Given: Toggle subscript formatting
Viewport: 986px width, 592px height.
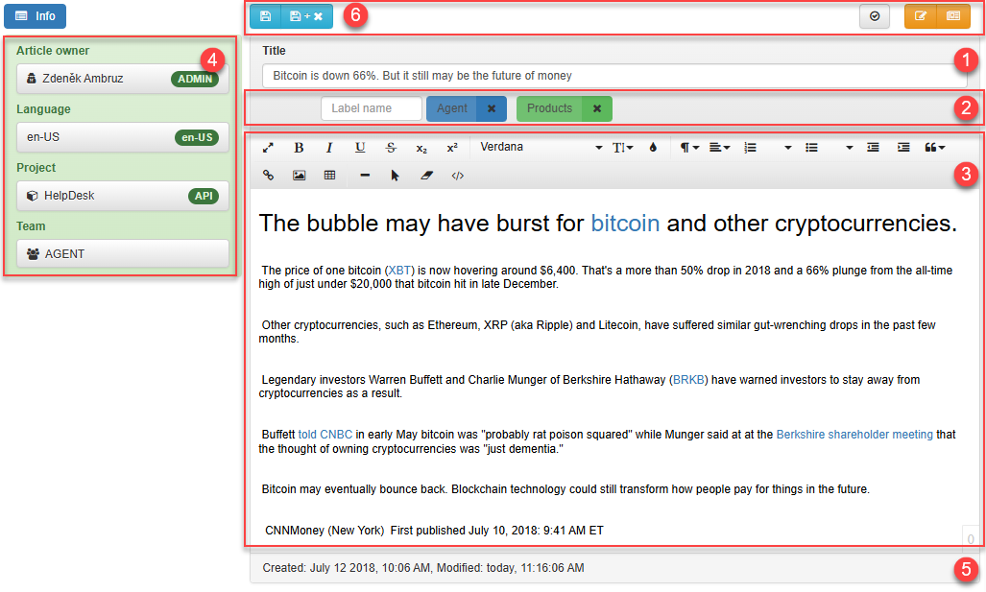Looking at the screenshot, I should [421, 148].
